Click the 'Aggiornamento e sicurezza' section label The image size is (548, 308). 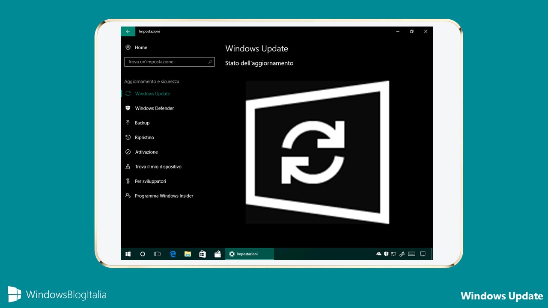[x=152, y=81]
